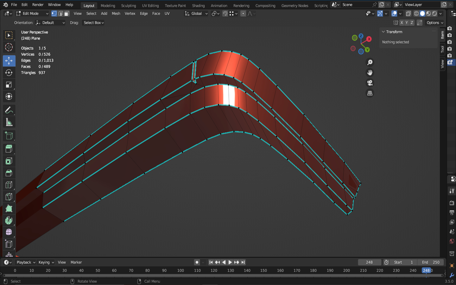
Task: Open the Mesh menu
Action: point(116,14)
